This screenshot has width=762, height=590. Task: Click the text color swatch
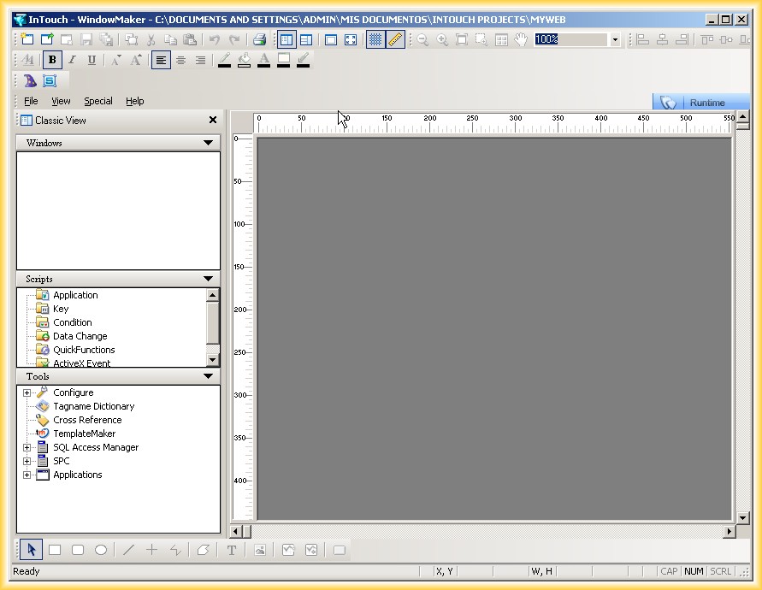[263, 60]
